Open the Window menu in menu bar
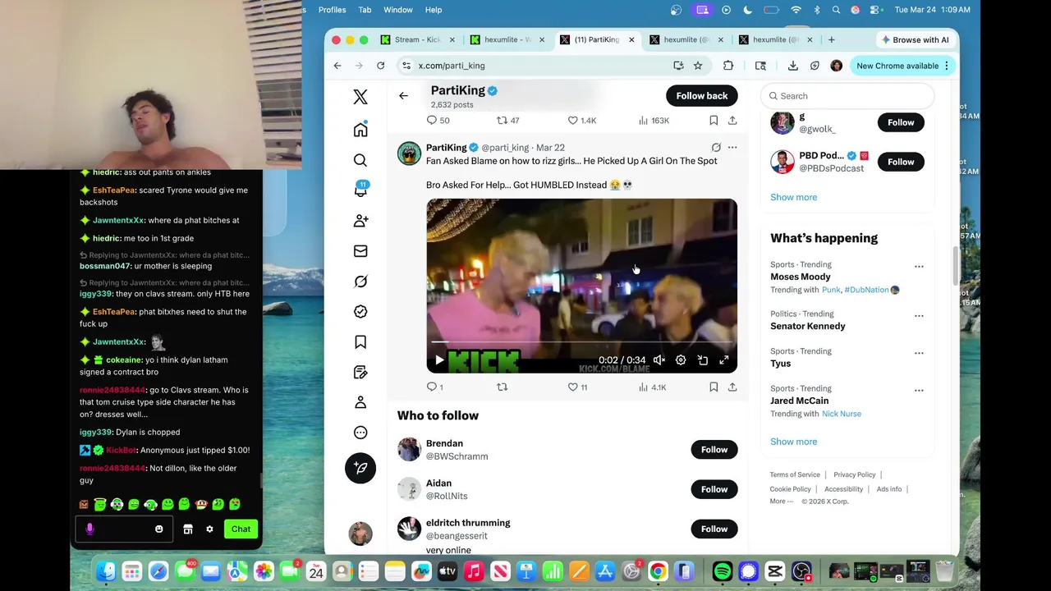The height and width of the screenshot is (591, 1051). [x=398, y=10]
